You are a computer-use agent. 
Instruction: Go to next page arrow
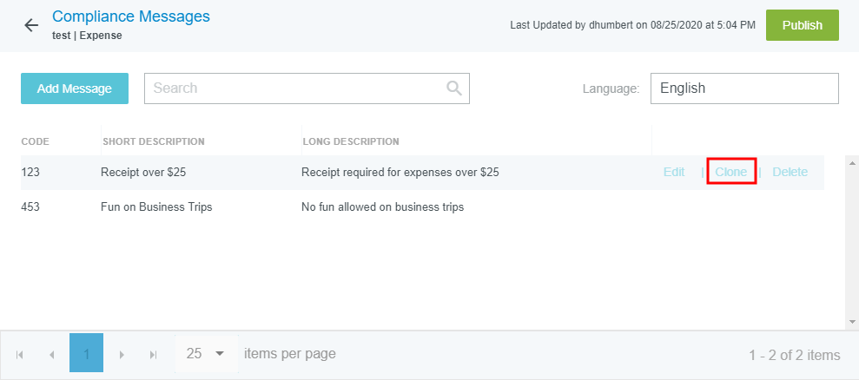122,354
